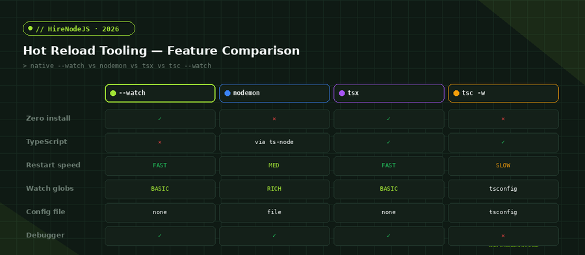The width and height of the screenshot is (585, 255).
Task: Click the Zero install checkmark under --watch
Action: 160,119
